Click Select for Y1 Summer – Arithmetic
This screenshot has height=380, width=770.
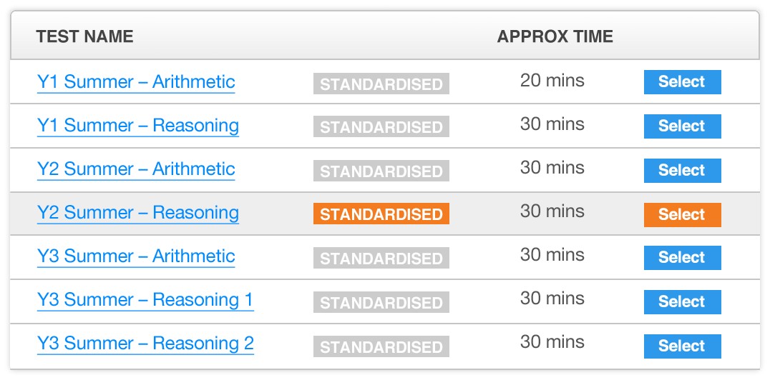click(682, 82)
